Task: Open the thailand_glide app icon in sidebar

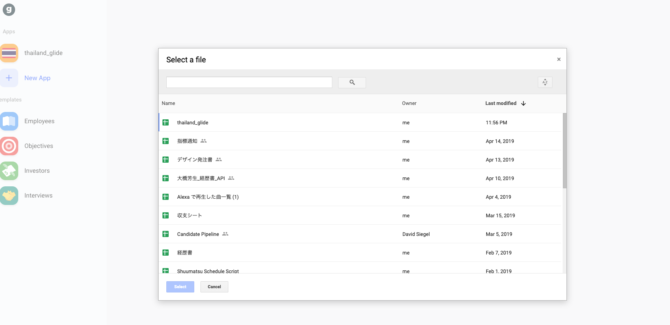Action: tap(9, 53)
